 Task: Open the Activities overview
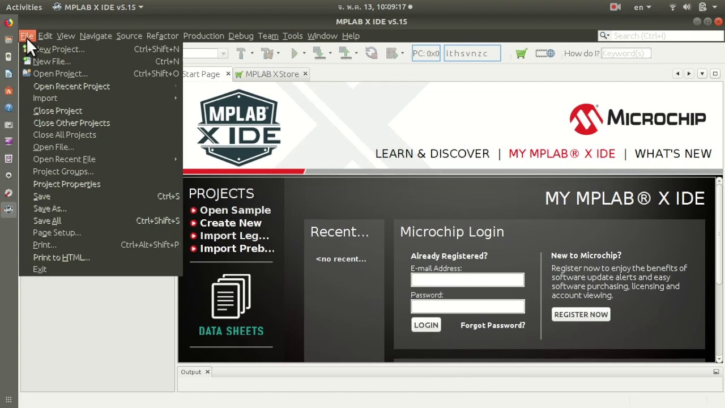point(24,7)
